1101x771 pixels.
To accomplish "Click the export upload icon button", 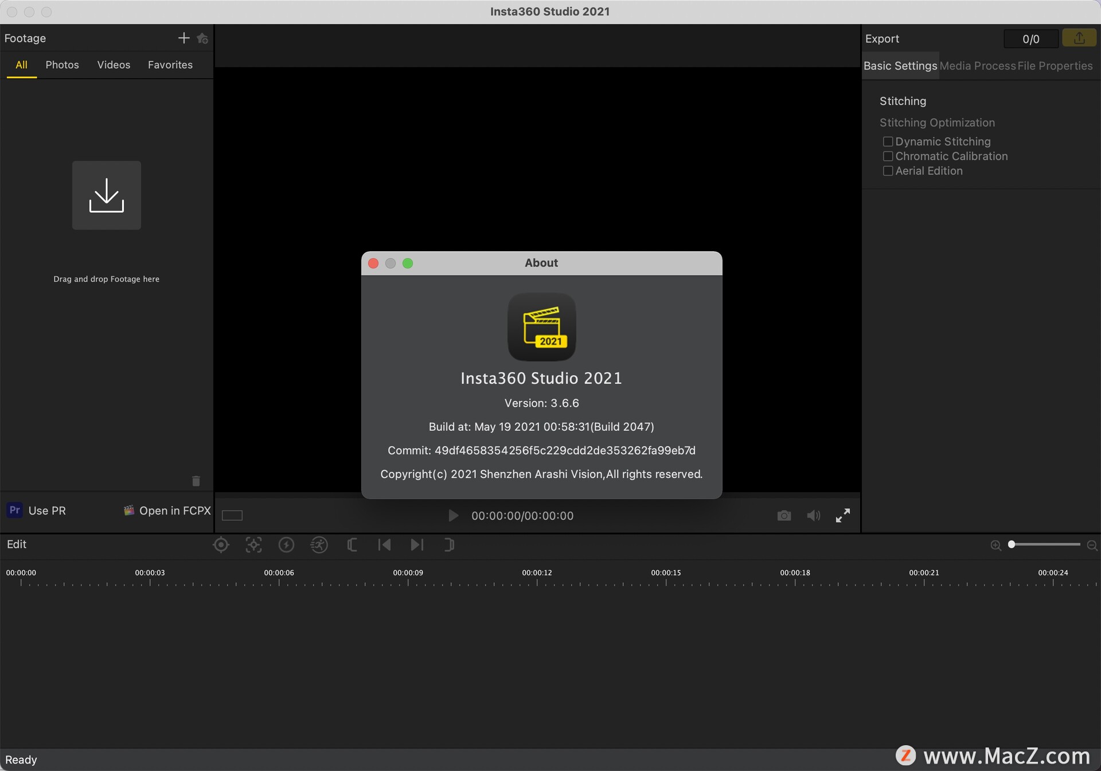I will click(1079, 38).
